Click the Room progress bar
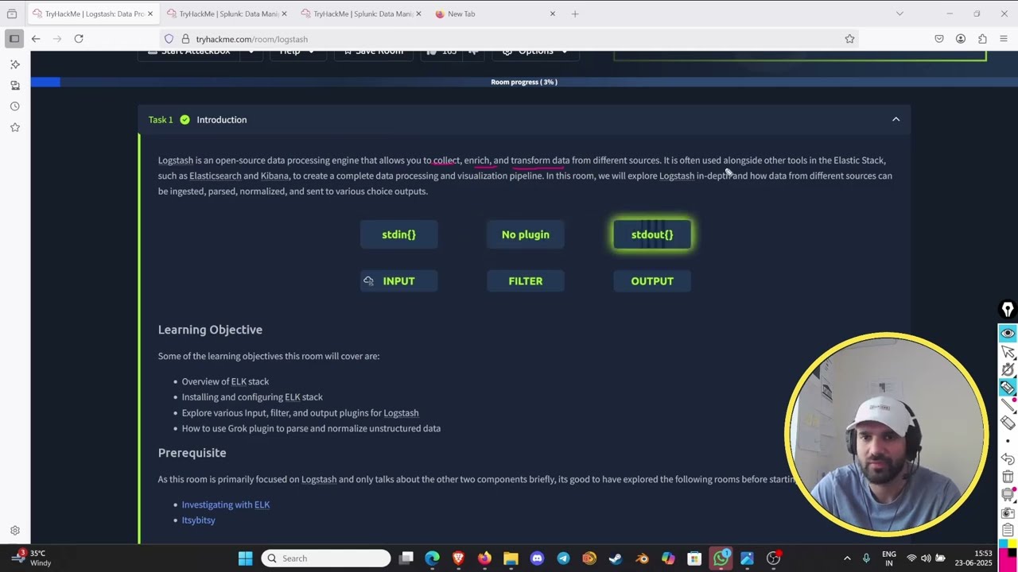This screenshot has height=572, width=1018. coord(524,82)
